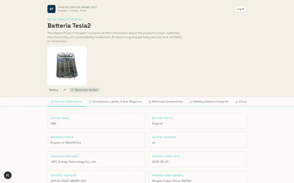Click the Digital Product Passport label

tap(65, 19)
